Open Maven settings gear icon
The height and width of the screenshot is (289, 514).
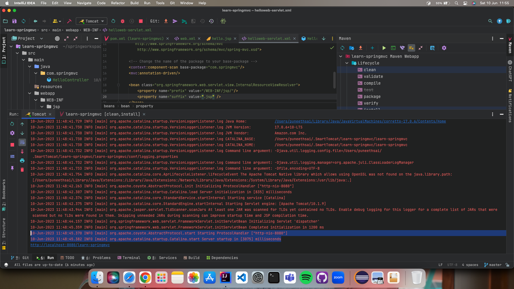click(x=444, y=48)
